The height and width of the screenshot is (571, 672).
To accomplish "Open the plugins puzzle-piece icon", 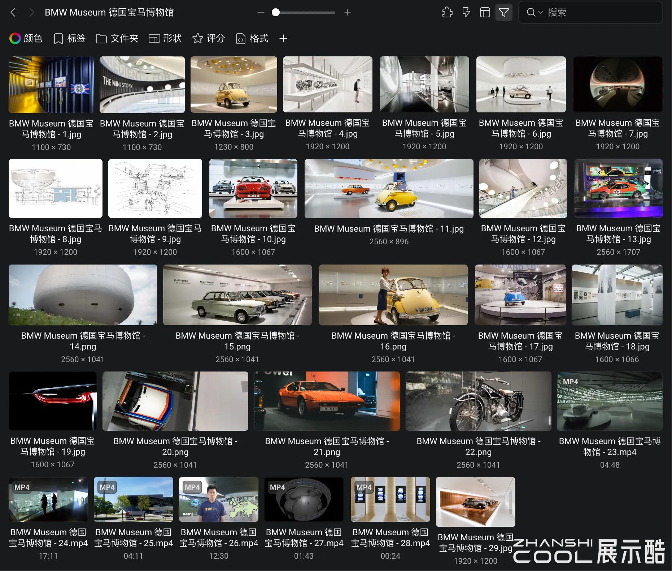I will click(448, 13).
